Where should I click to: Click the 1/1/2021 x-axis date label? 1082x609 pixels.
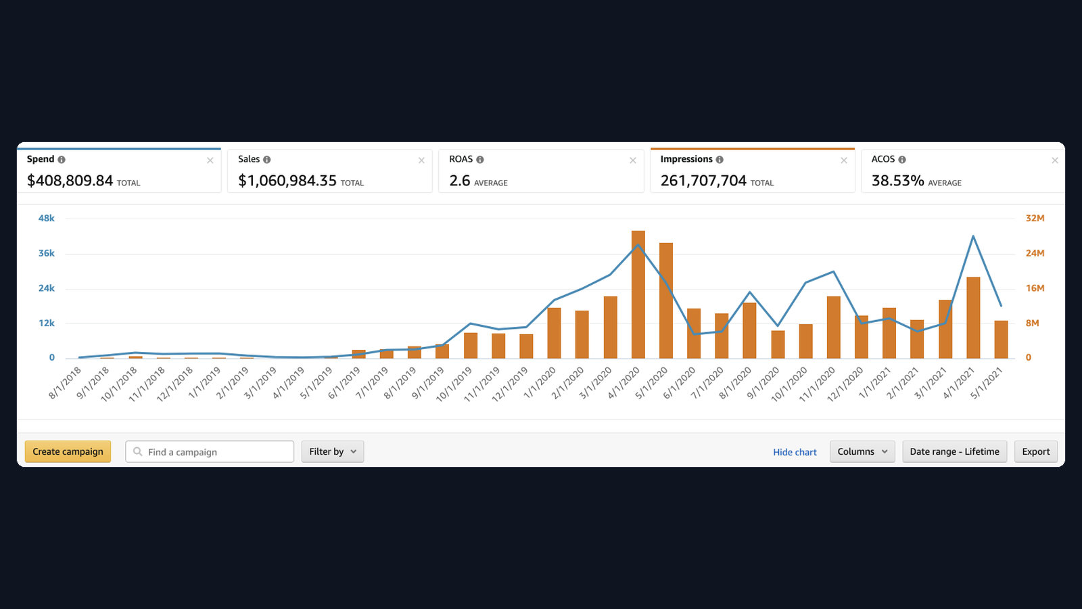874,383
